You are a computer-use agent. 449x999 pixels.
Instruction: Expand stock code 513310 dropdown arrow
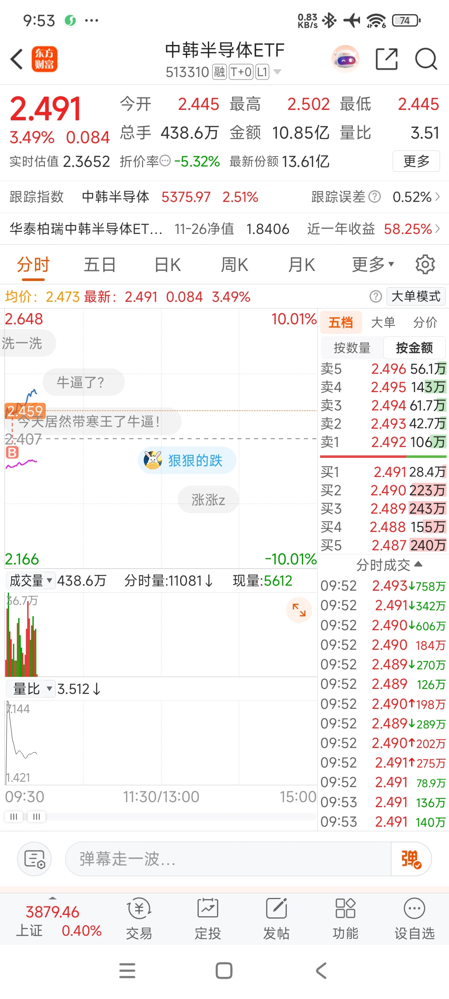tap(277, 72)
